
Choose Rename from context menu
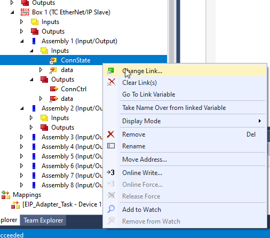185,146
